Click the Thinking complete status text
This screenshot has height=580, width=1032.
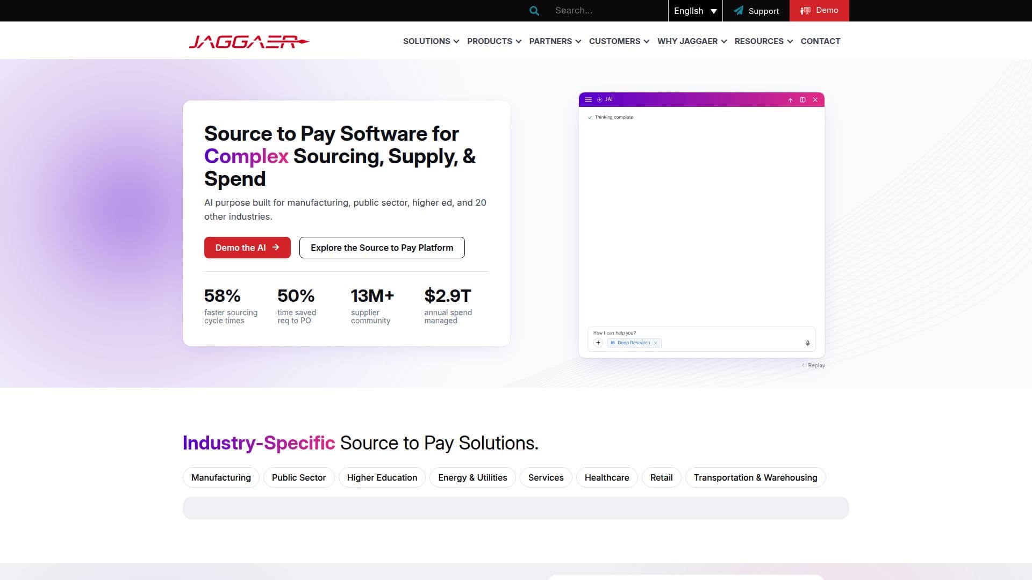(614, 117)
